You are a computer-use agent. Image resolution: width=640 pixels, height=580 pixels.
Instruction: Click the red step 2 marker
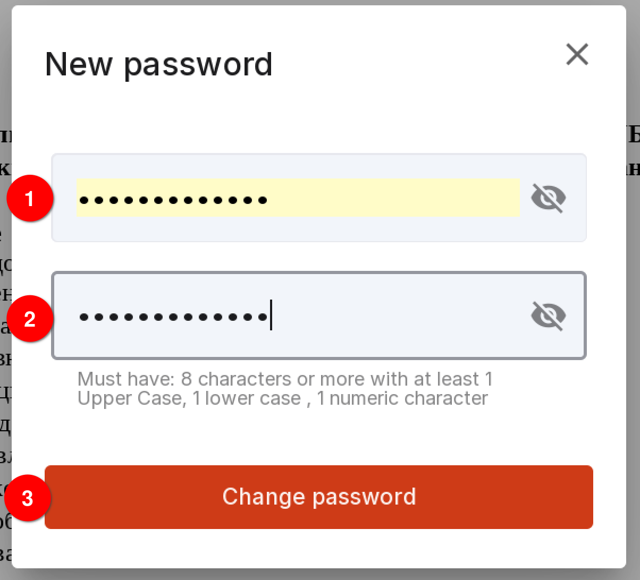[x=30, y=319]
